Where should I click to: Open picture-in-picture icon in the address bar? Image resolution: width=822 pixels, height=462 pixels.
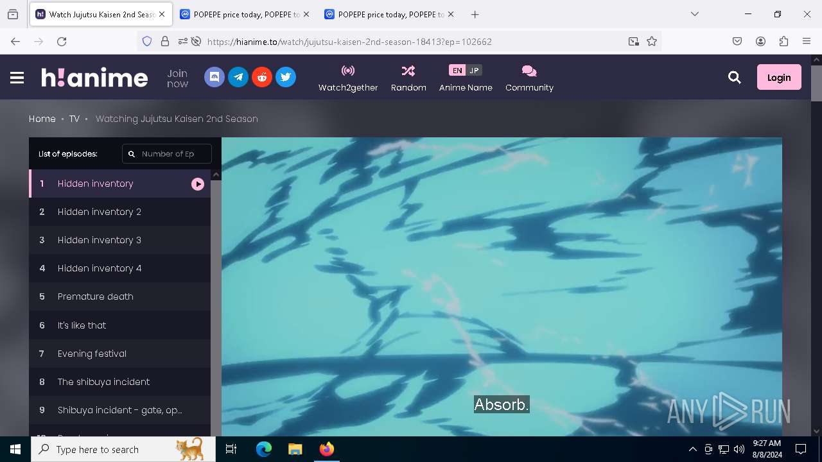(x=634, y=41)
